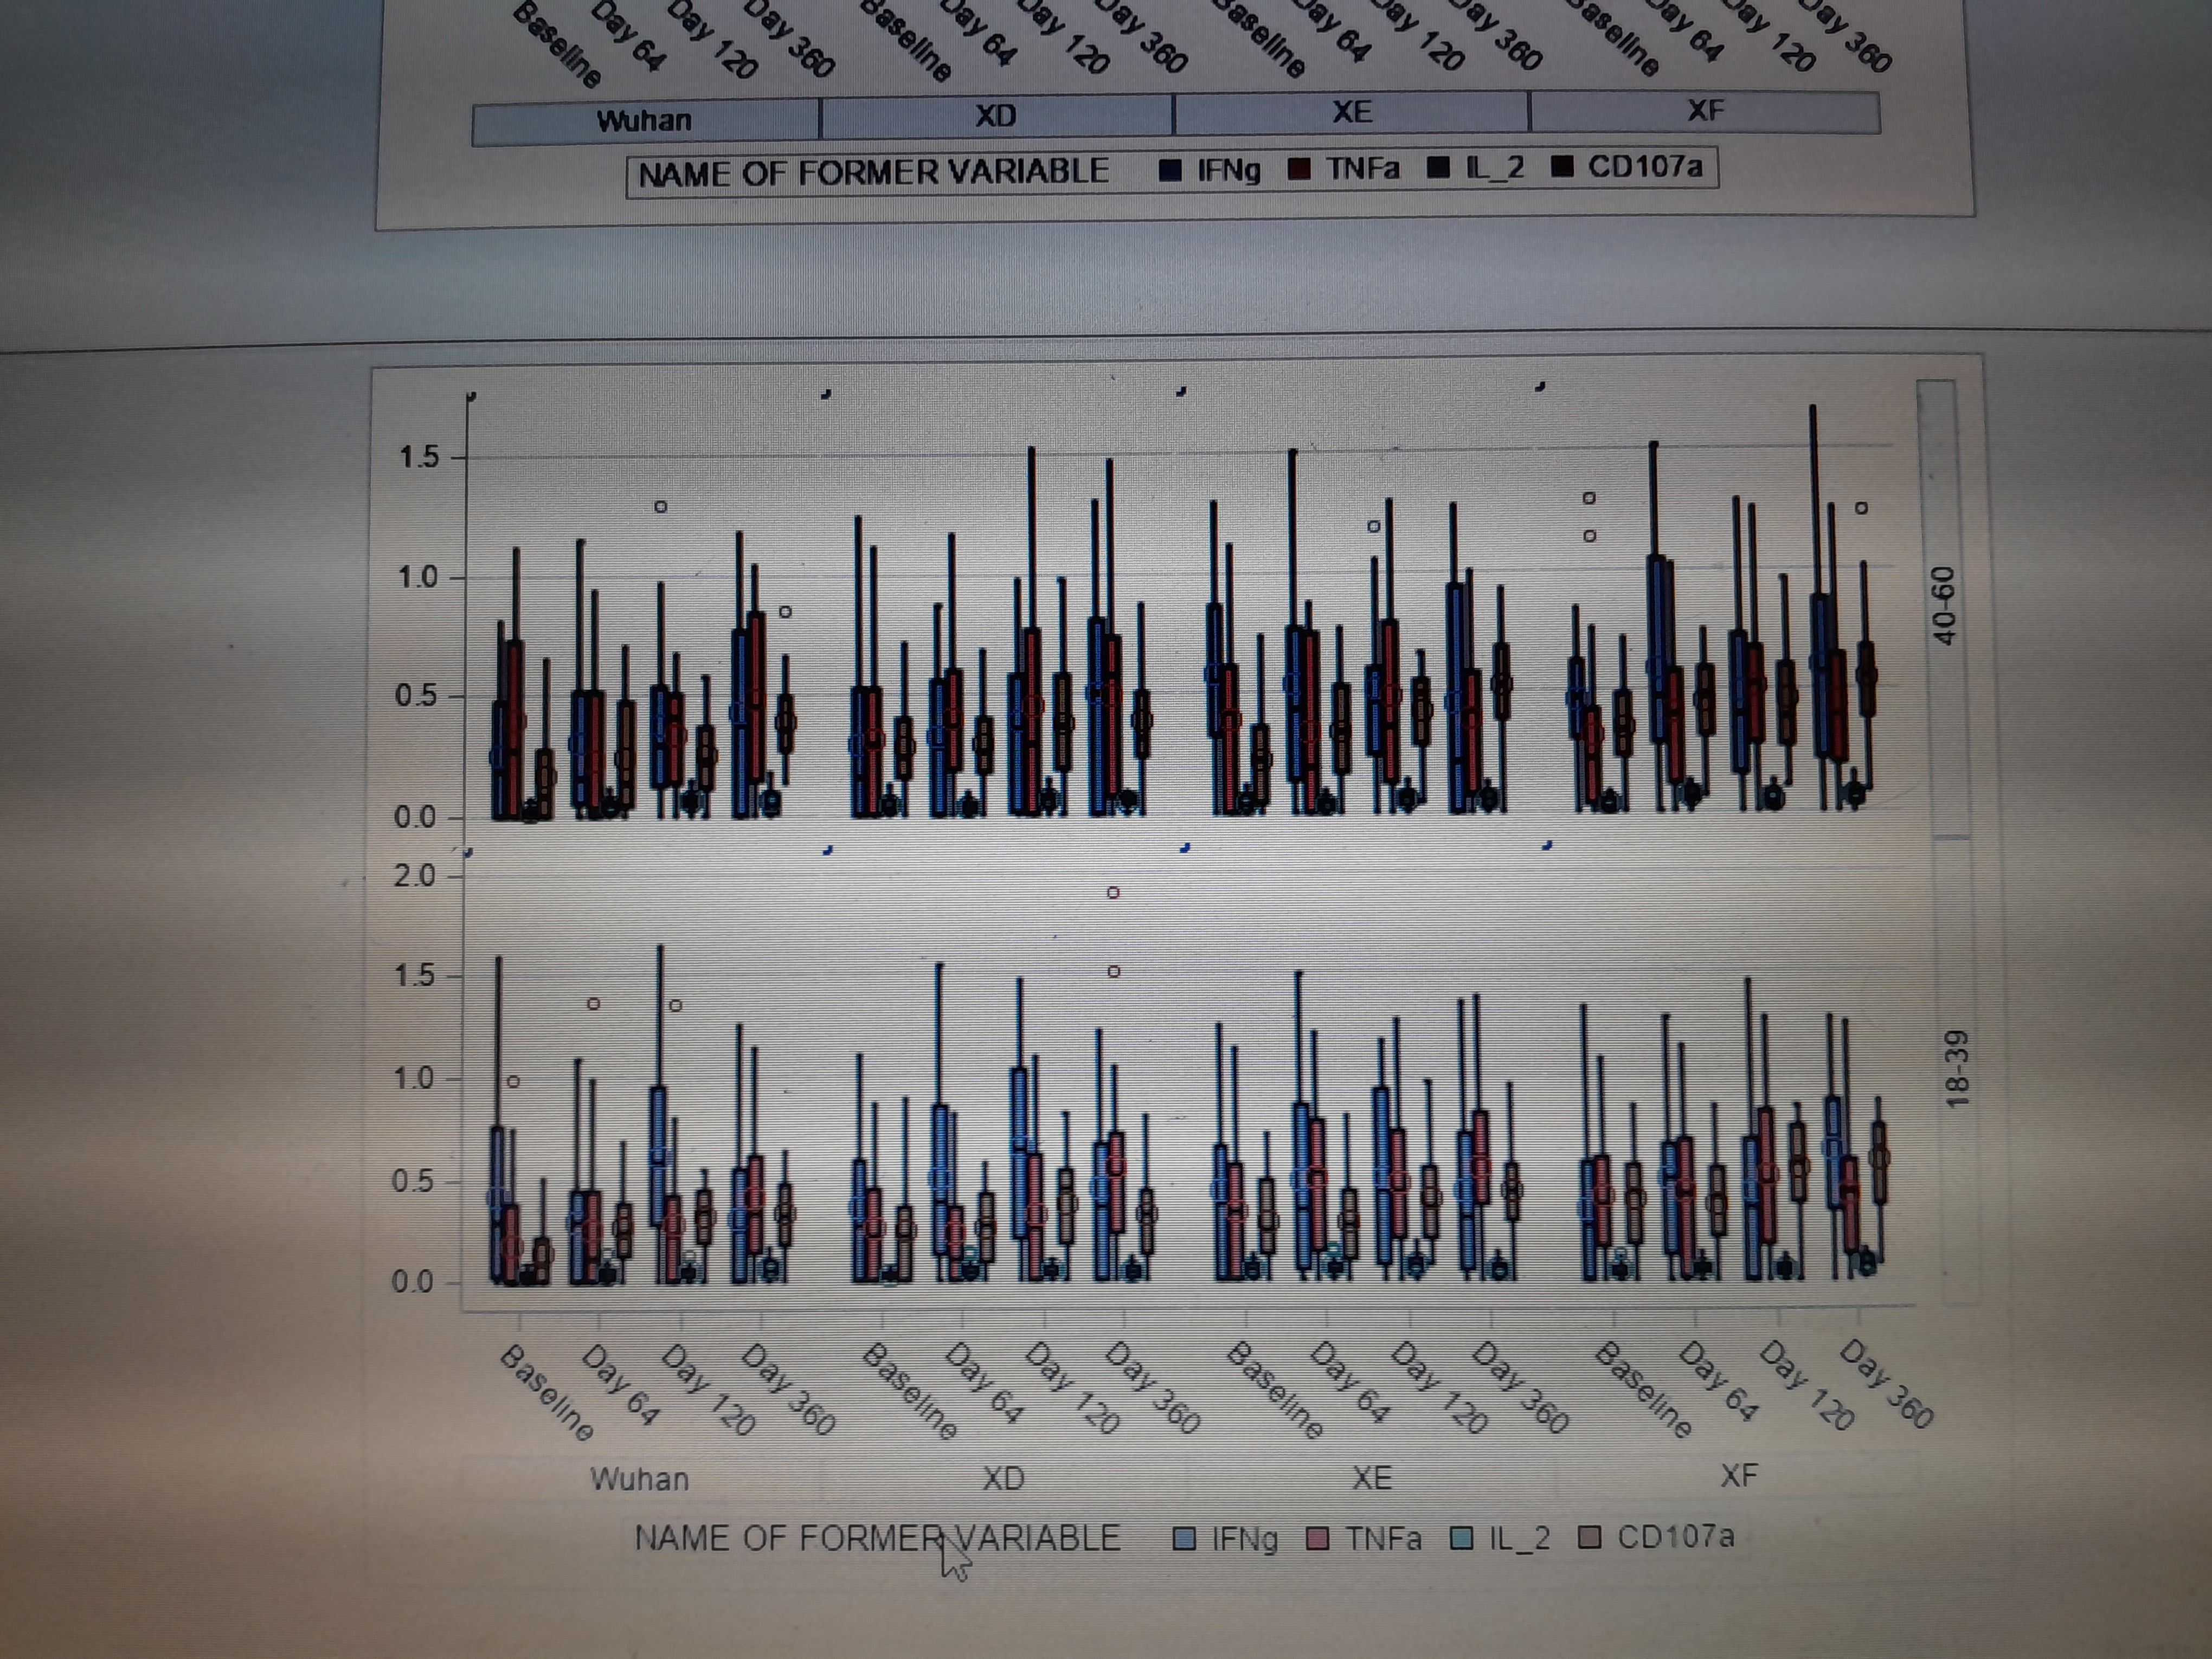Click the Baseline axis label above bottom Wuhan

coord(546,1392)
